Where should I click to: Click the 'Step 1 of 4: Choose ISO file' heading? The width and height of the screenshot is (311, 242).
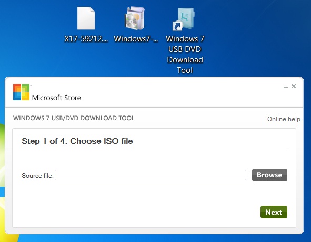77,141
